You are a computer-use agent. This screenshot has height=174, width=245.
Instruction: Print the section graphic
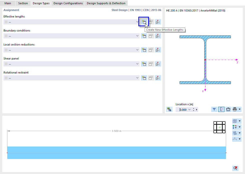[x=235, y=109]
